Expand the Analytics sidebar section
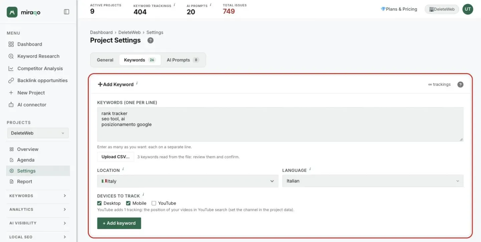Viewport: 481px width, 242px height. 38,210
